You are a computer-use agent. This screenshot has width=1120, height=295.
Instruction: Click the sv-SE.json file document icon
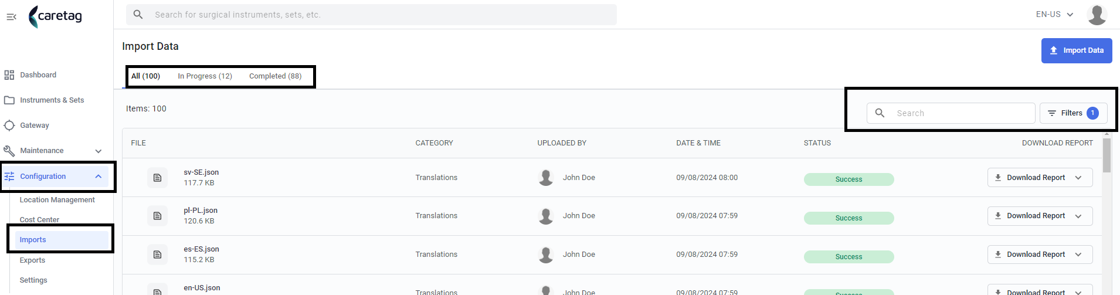click(157, 178)
